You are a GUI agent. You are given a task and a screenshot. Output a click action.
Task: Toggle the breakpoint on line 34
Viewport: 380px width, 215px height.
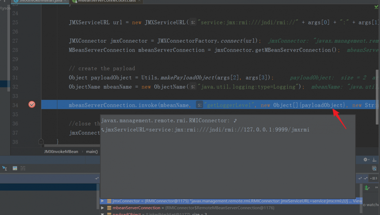(32, 104)
